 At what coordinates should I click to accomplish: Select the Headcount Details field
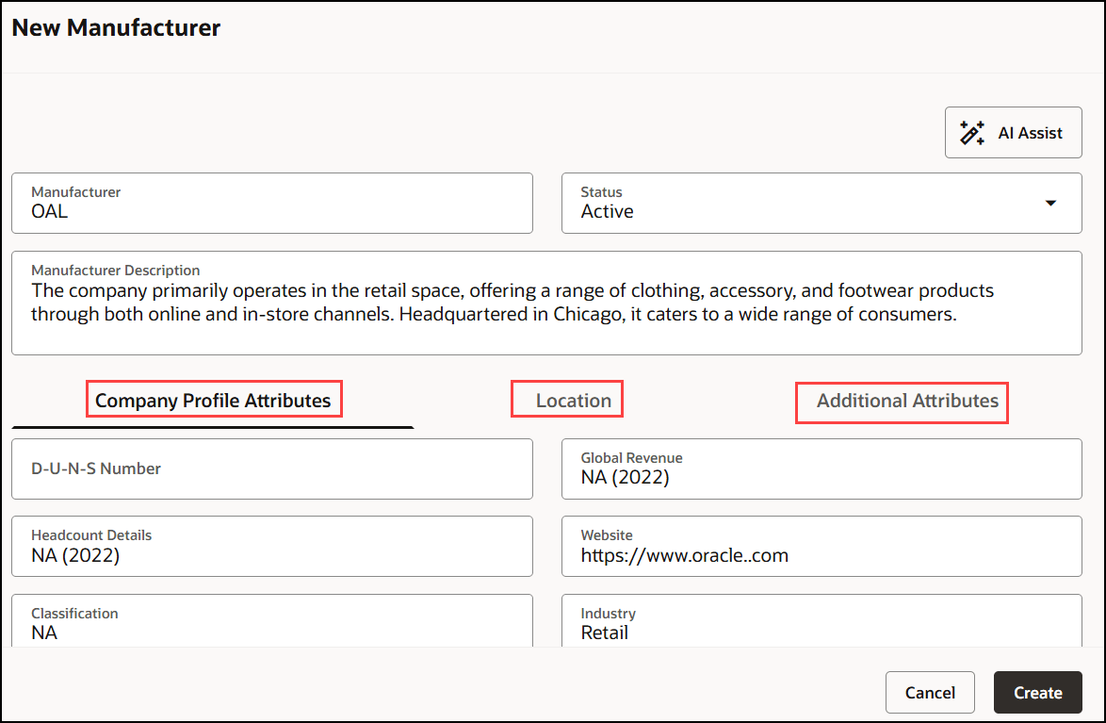point(272,546)
